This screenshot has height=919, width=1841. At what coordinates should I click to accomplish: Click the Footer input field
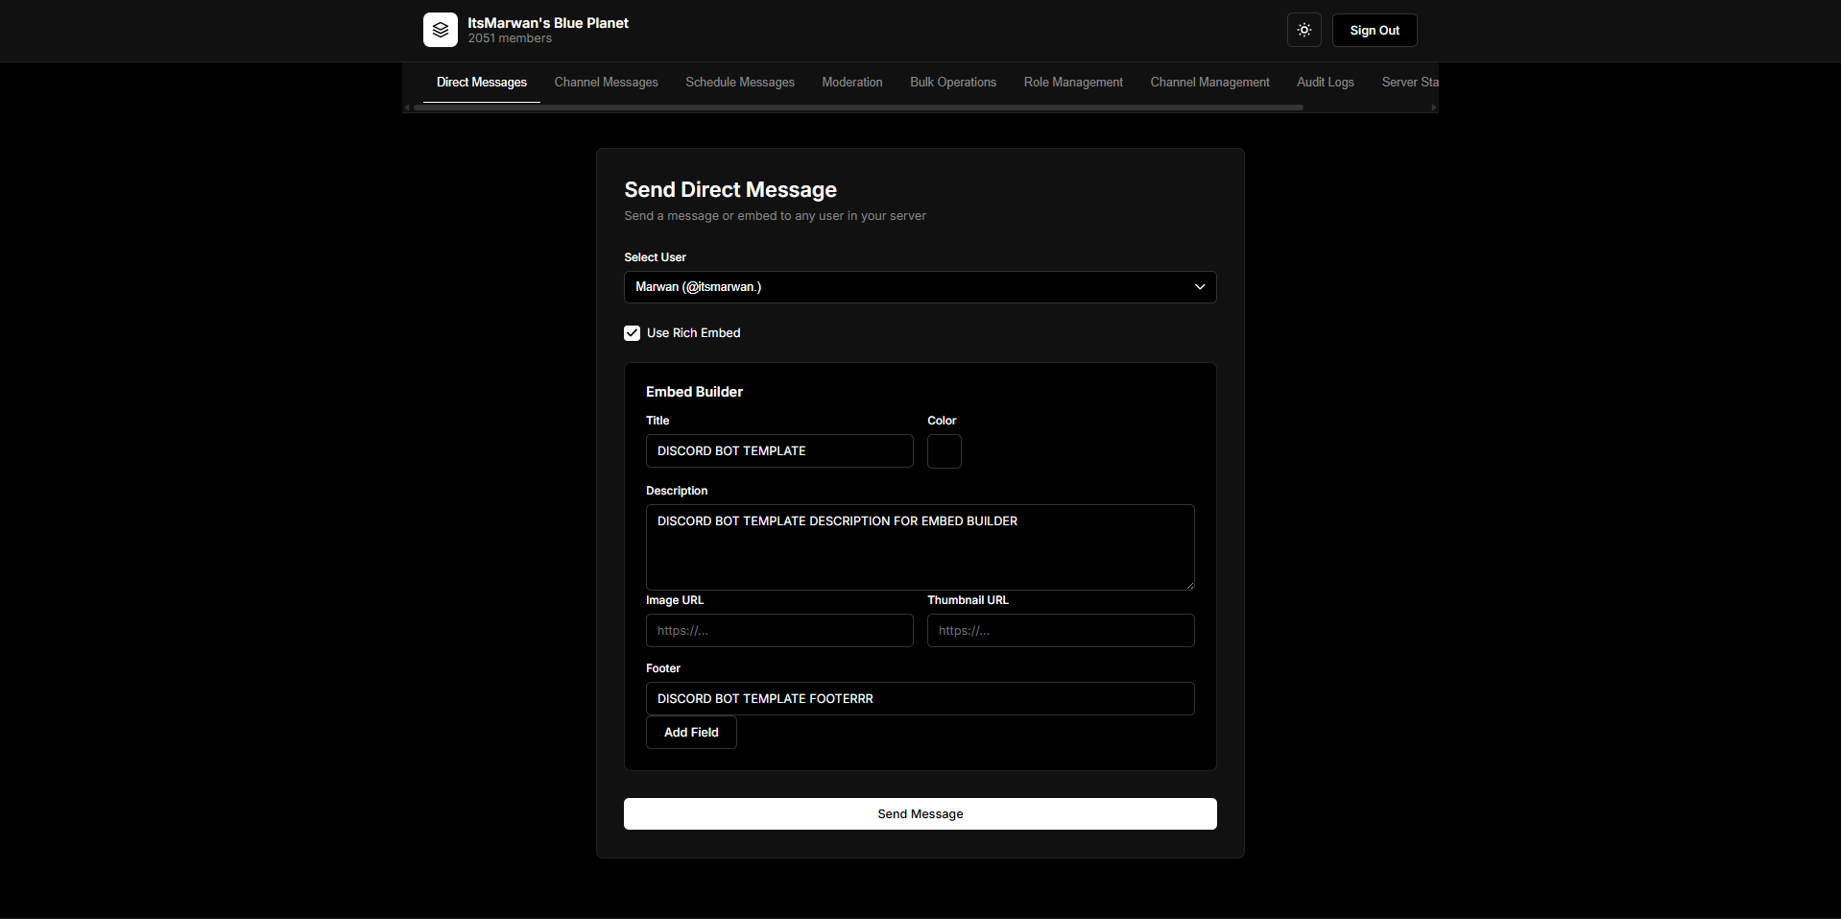click(x=920, y=699)
